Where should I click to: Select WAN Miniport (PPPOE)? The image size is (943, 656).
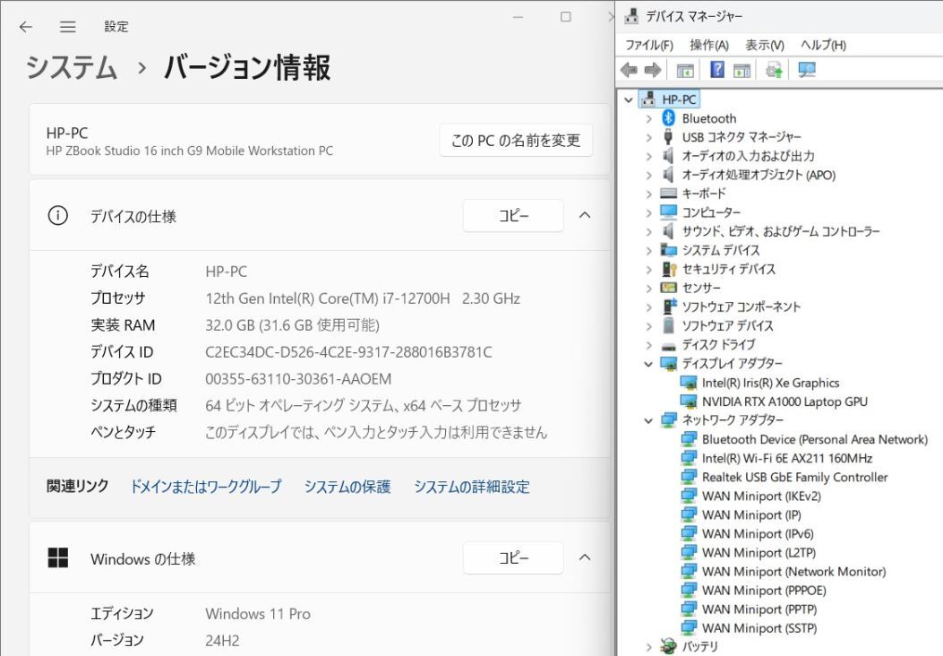pos(764,591)
